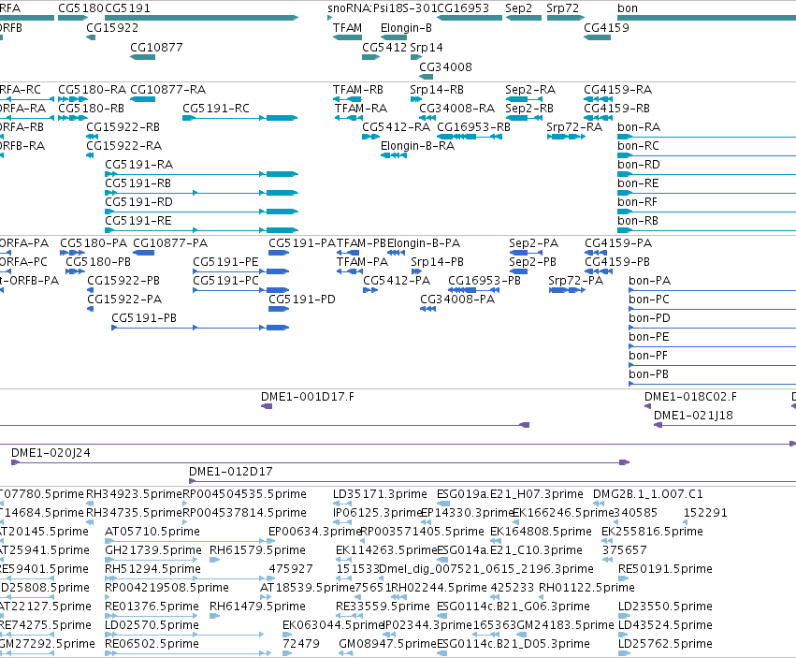Select the DME1-001D17.F BAC label
796x658 pixels.
tap(308, 397)
